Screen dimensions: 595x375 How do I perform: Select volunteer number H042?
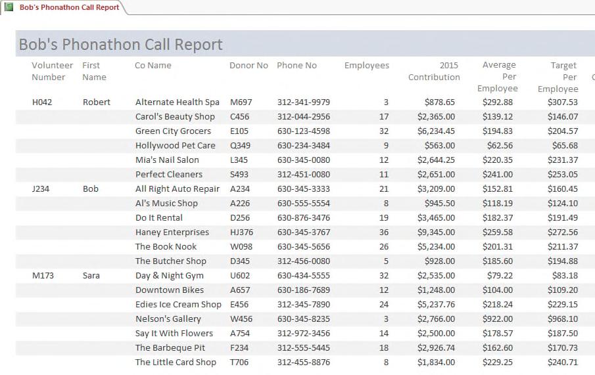42,102
